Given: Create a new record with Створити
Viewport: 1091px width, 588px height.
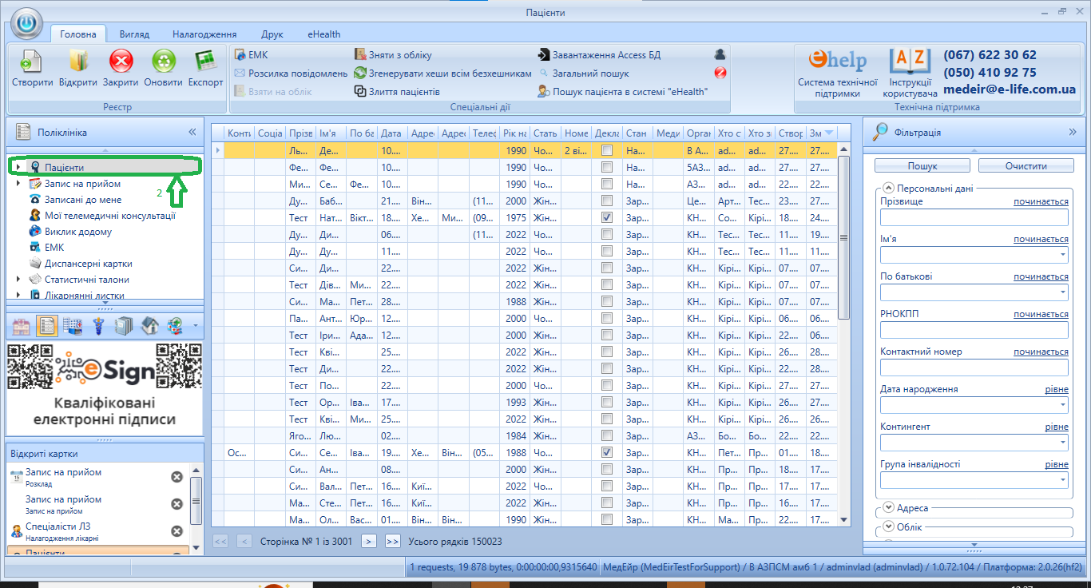Looking at the screenshot, I should tap(32, 69).
